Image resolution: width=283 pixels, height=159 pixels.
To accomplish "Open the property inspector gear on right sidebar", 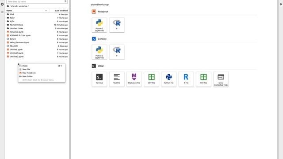I will click(281, 4).
